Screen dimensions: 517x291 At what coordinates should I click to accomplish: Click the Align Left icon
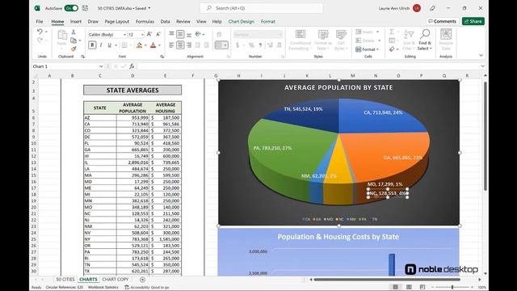tap(171, 45)
